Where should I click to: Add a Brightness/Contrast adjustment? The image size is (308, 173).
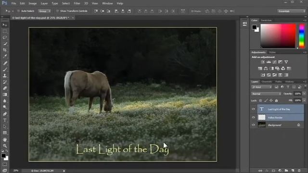(x=263, y=62)
